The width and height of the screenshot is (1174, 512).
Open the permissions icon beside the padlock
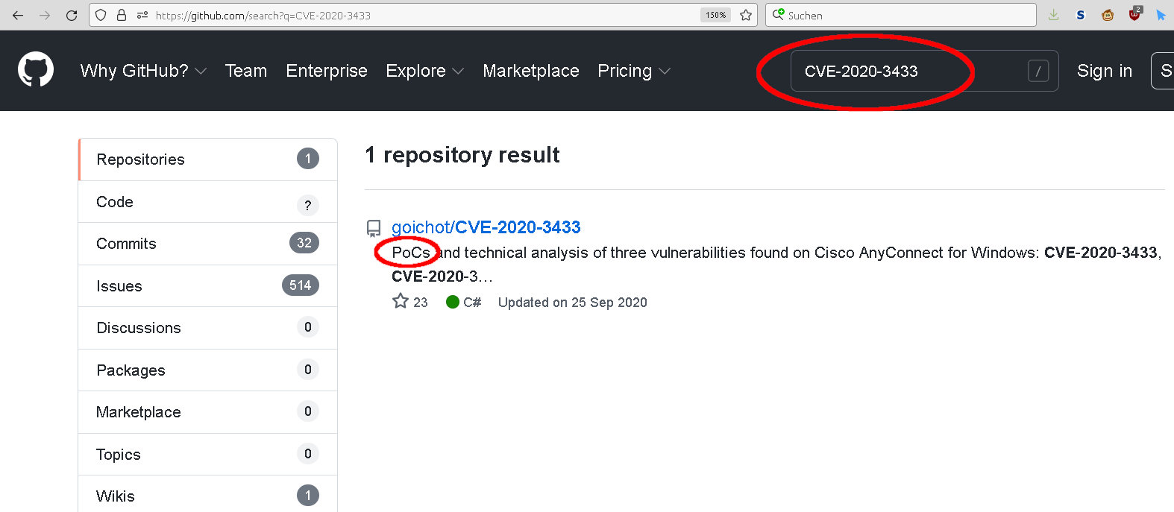pos(142,15)
